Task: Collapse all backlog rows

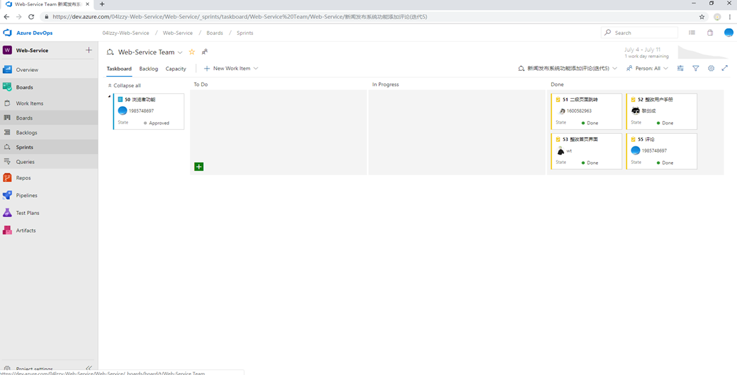Action: 124,85
